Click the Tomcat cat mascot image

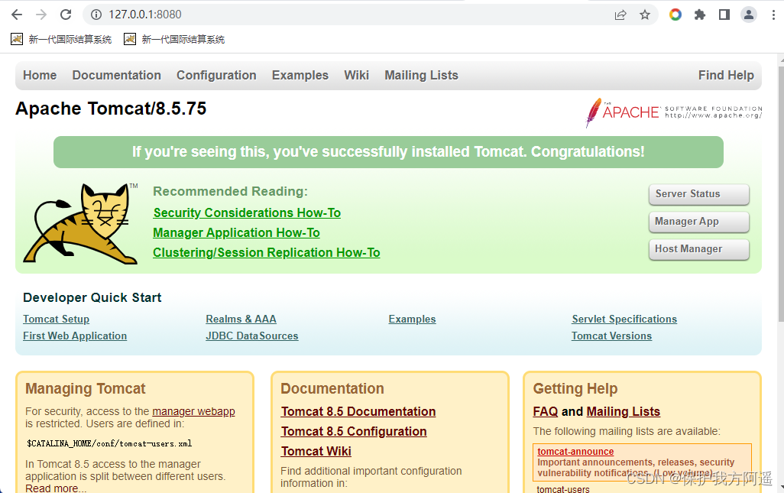click(x=80, y=223)
